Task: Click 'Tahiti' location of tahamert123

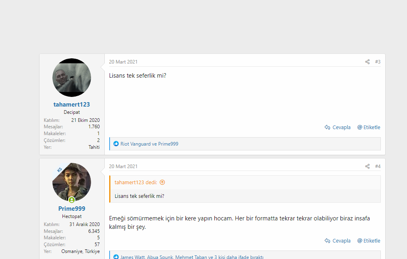Action: tap(94, 147)
